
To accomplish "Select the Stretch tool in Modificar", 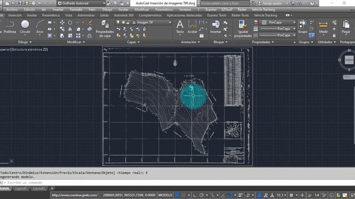I will coord(62,35).
